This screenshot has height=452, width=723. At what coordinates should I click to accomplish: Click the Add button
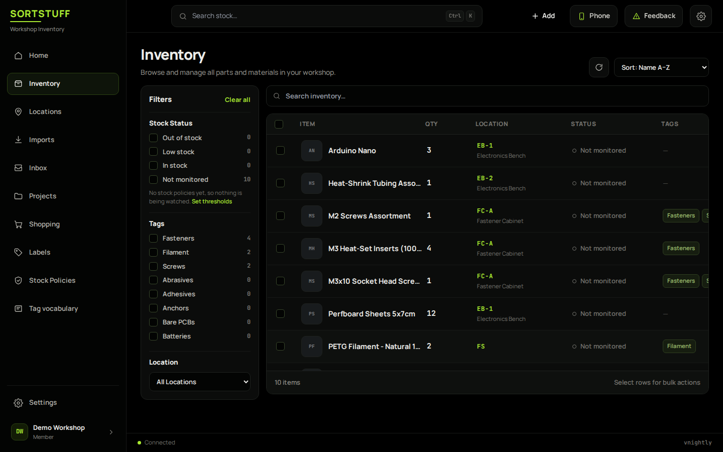[543, 16]
